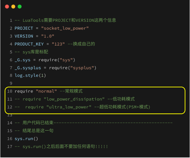Click the "normal" module string on line 10
The image size is (190, 158).
(x=46, y=91)
